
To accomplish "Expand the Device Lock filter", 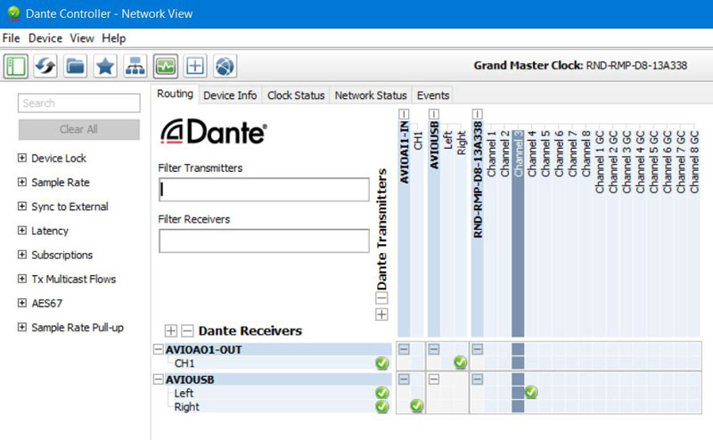I will 22,159.
